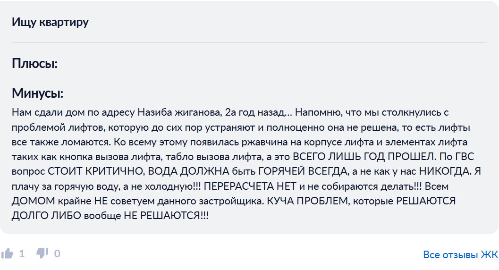Click the dislike count showing 0
Screen dimensions: 499x270
57,253
